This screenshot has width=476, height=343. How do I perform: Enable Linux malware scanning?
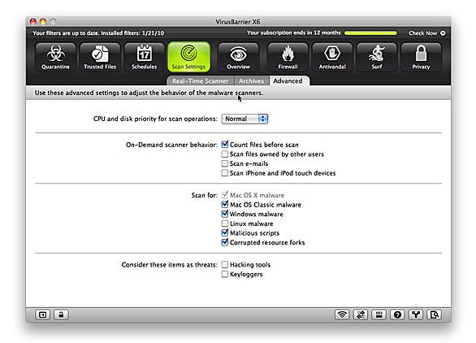click(225, 224)
